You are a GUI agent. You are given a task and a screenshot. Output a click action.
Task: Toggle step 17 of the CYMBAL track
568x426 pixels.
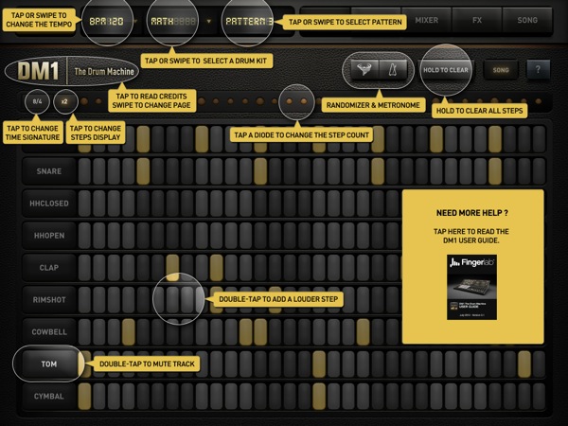point(319,397)
